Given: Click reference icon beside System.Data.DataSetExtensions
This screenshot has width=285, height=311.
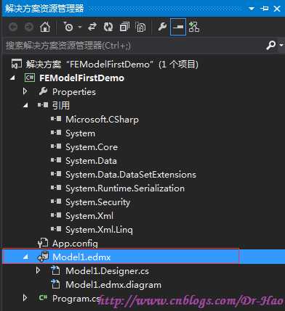Looking at the screenshot, I should [56, 174].
